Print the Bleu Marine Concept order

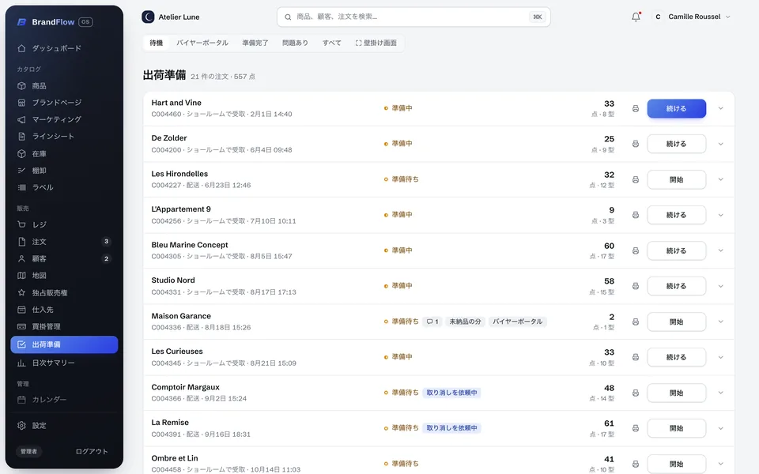(x=636, y=251)
